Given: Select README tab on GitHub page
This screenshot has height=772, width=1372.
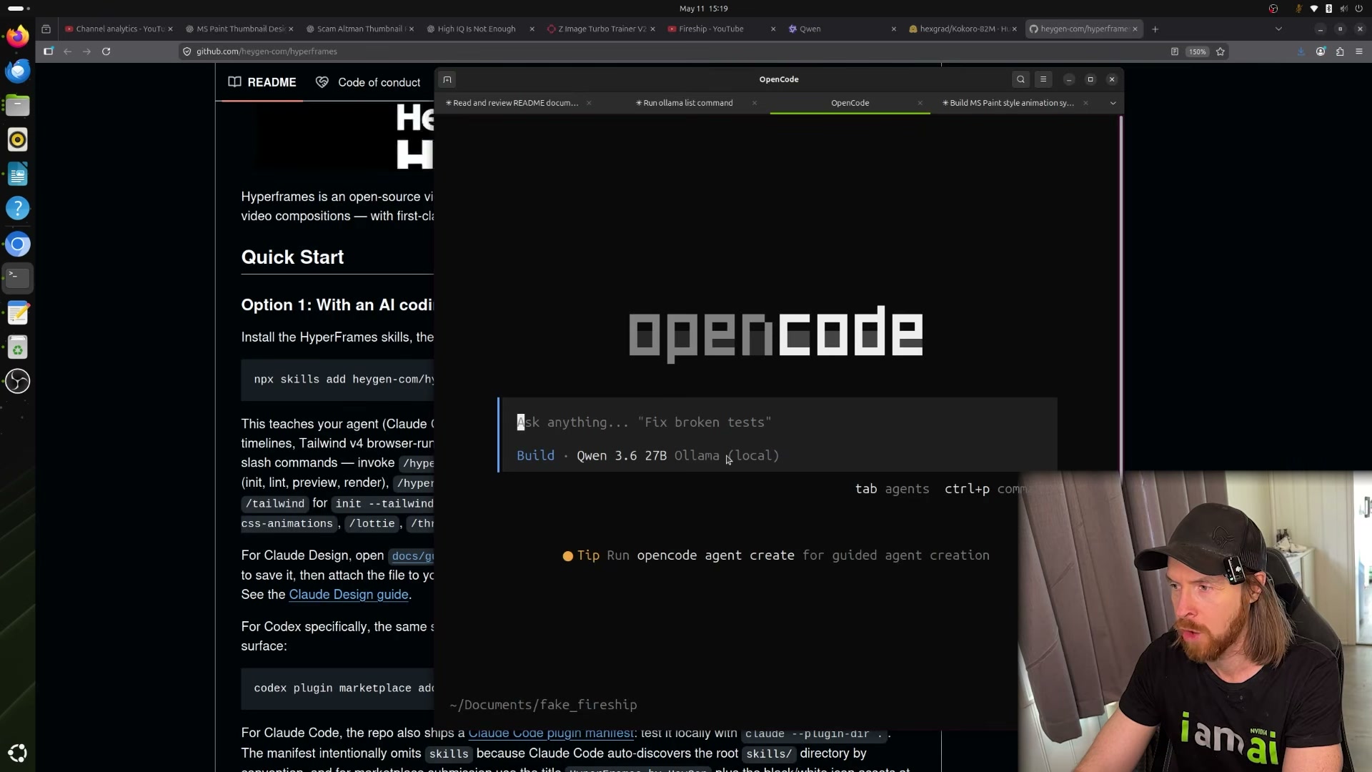Looking at the screenshot, I should pos(262,83).
